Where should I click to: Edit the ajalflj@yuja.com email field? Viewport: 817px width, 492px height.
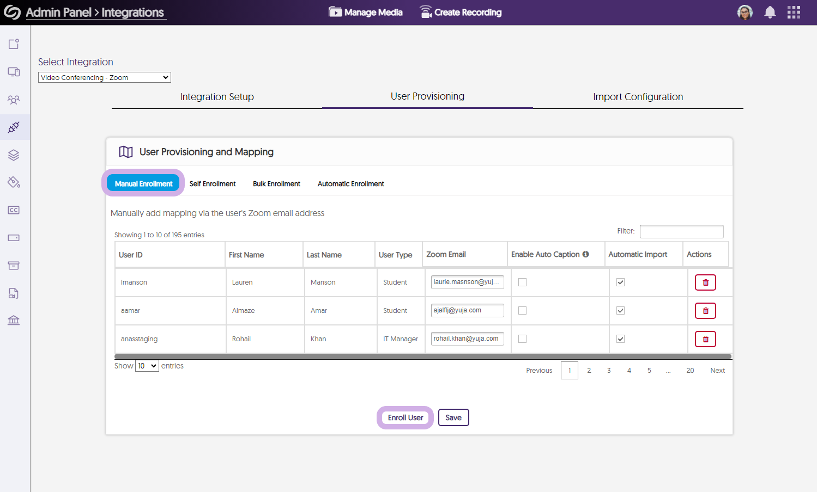(467, 310)
